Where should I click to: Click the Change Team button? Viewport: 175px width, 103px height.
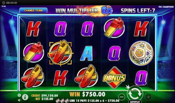(33, 10)
